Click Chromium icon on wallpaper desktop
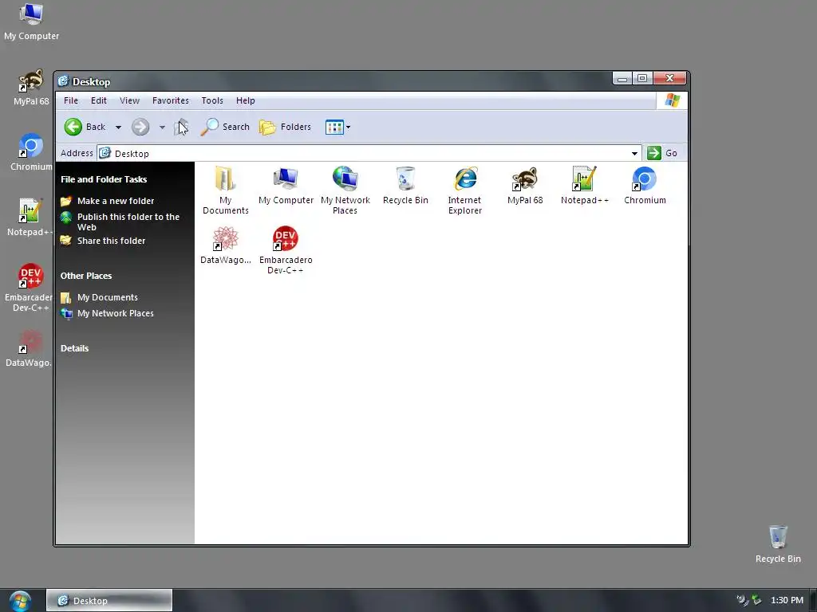This screenshot has height=612, width=817. tap(31, 145)
